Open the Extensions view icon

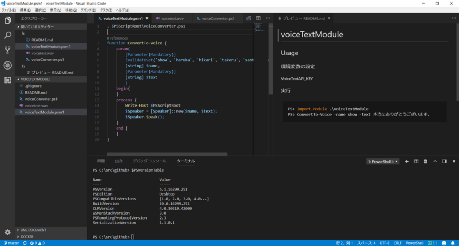click(x=7, y=80)
